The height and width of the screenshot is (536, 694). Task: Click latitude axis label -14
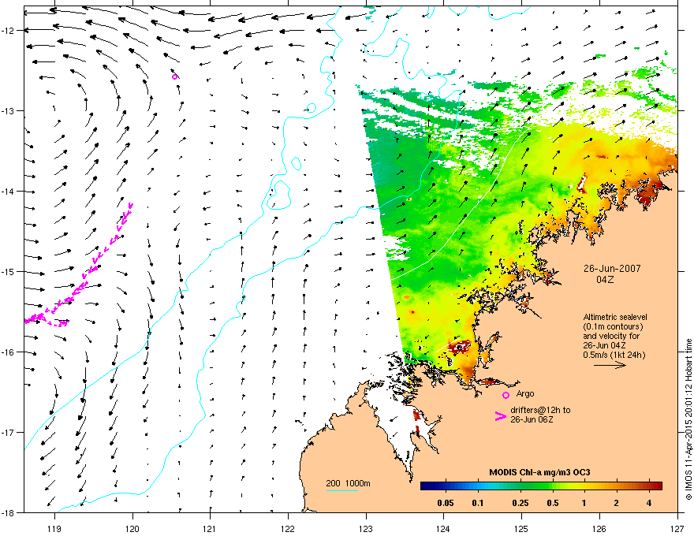click(x=8, y=191)
